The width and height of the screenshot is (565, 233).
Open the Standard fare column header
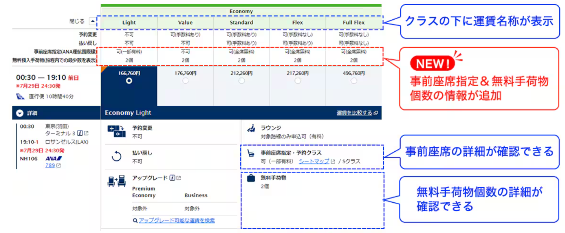(x=241, y=22)
